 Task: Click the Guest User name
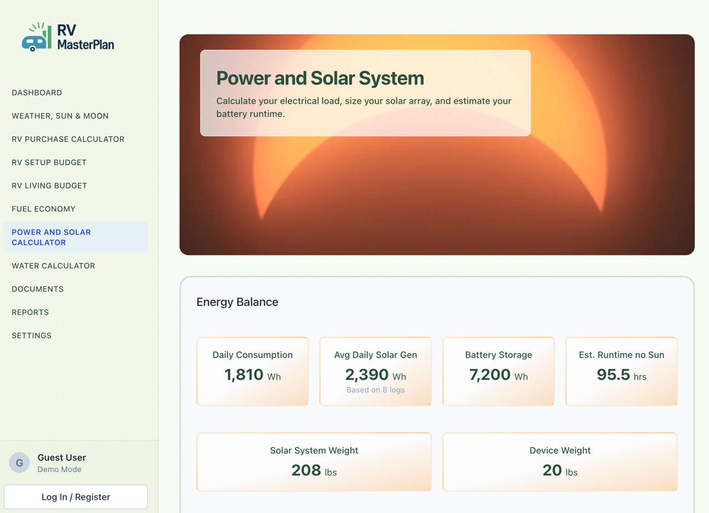pyautogui.click(x=61, y=458)
